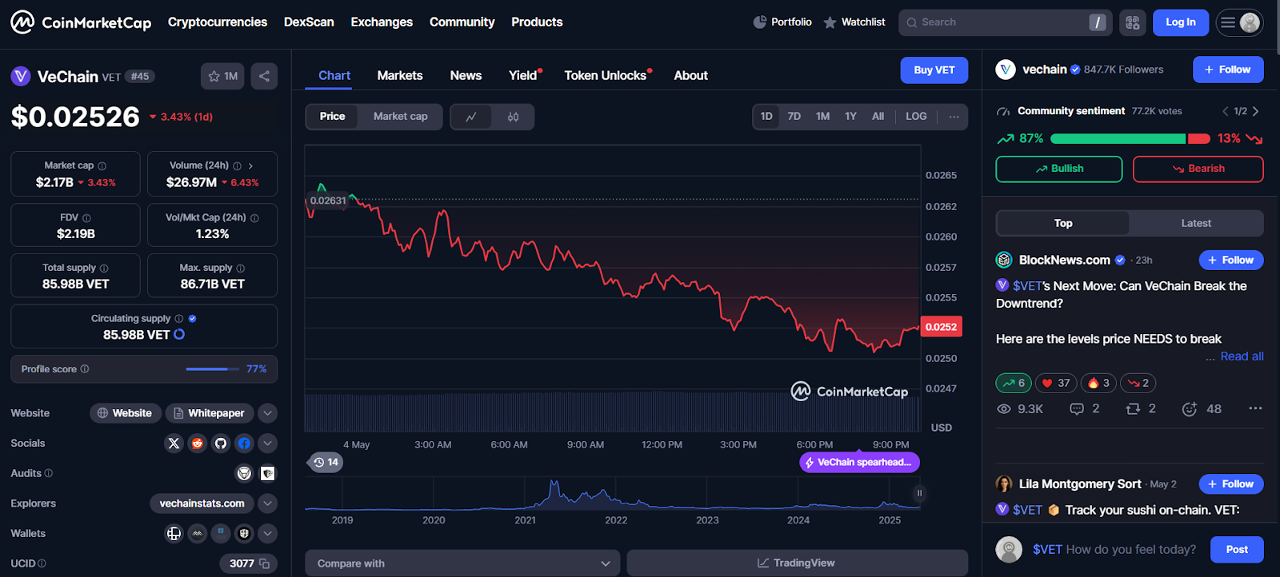1280x577 pixels.
Task: Click the share icon next to VeChain
Action: tap(264, 76)
